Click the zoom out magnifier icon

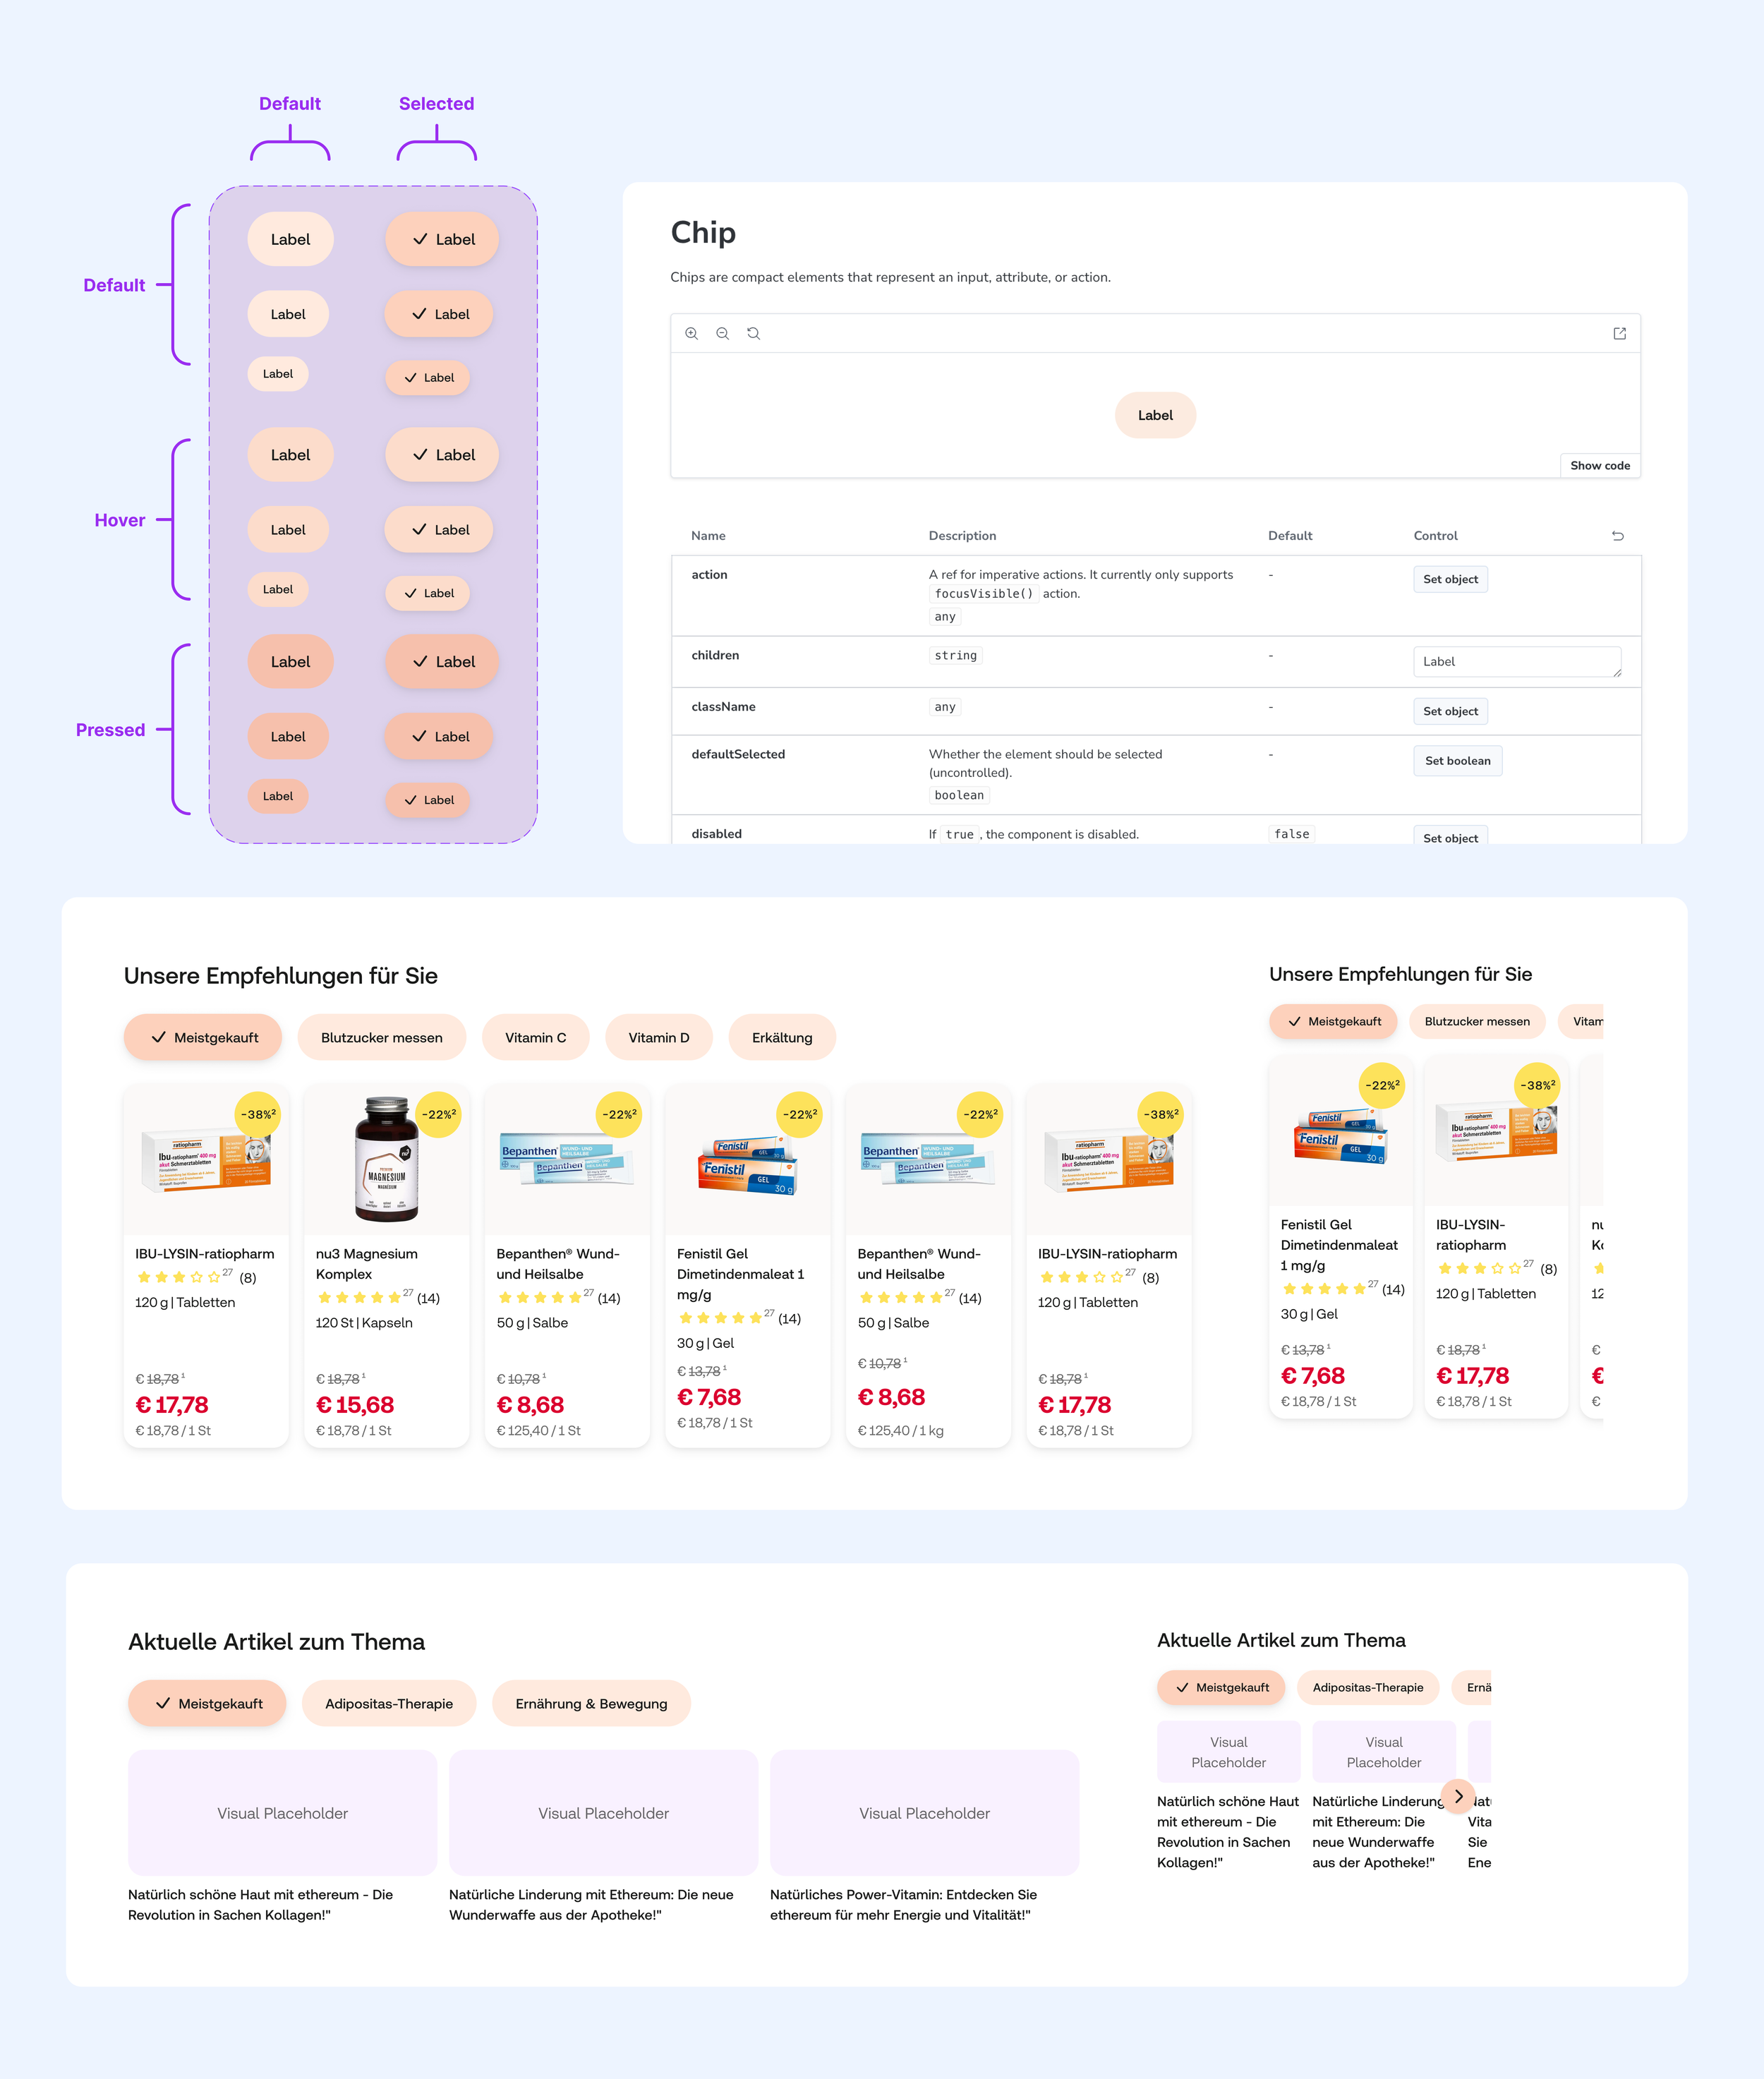click(722, 333)
